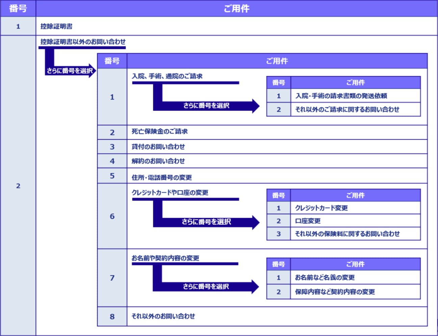Click the arrow under クレジットカードや口座の変更
The height and width of the screenshot is (336, 438).
point(206,222)
